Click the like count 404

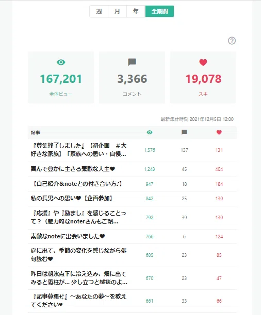[219, 169]
